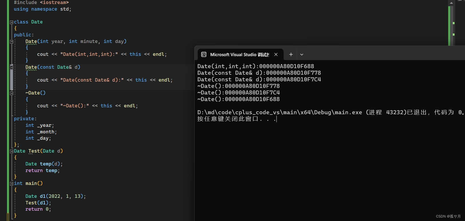This screenshot has height=221, width=465.
Task: Click the "return 0;" statement
Action: [x=38, y=209]
